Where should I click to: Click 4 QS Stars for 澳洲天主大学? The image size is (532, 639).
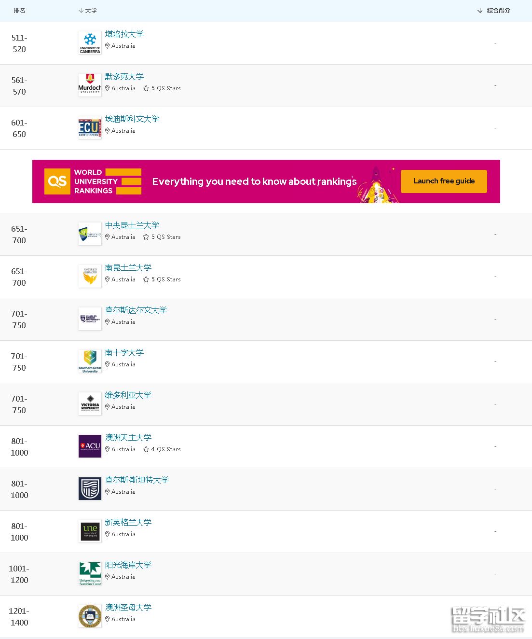(x=162, y=449)
